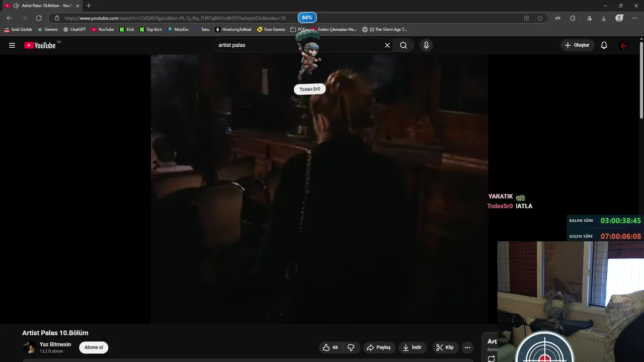Add page to favorites with star
This screenshot has height=362, width=644.
coord(540,18)
